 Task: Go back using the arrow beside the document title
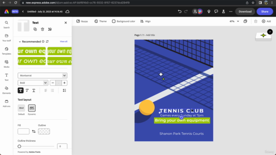pos(23,12)
